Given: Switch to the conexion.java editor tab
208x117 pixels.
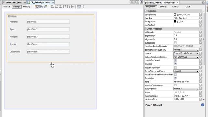Looking at the screenshot, I should [14, 2].
